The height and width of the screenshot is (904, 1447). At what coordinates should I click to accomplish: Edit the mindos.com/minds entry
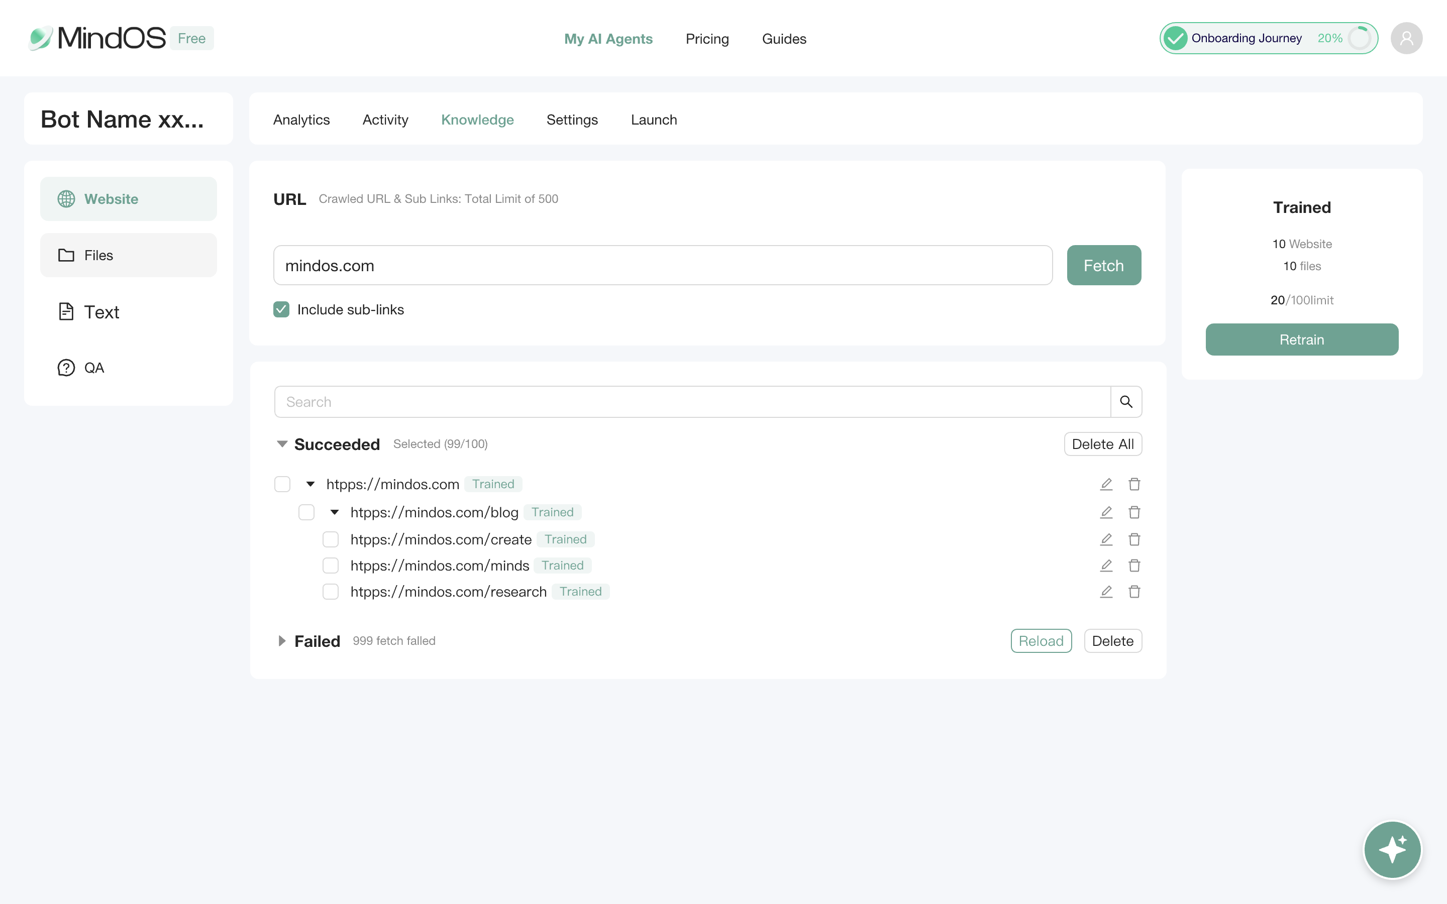[1106, 566]
